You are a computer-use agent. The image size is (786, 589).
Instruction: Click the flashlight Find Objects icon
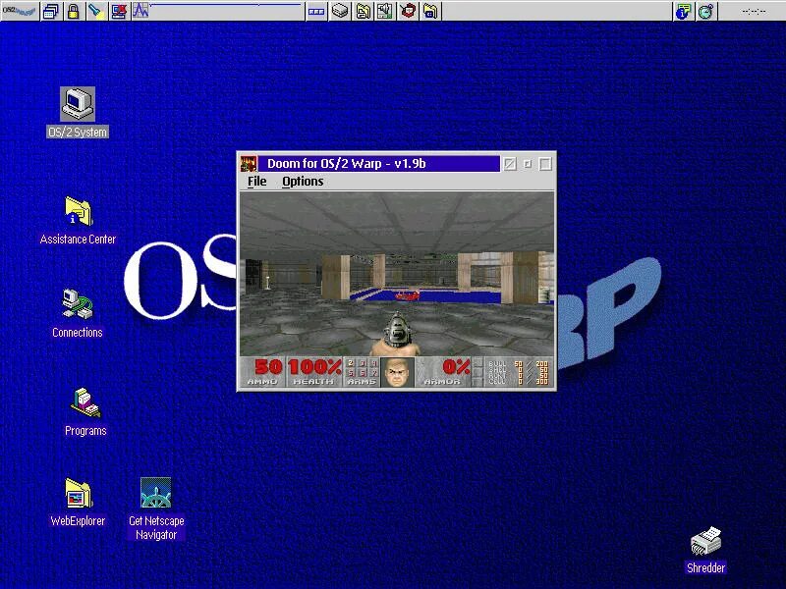point(95,11)
